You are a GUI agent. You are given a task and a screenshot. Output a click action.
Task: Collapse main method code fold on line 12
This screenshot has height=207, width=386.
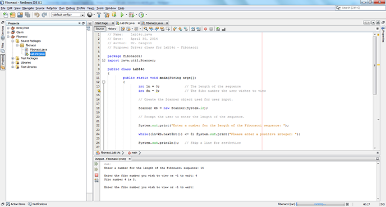click(104, 82)
